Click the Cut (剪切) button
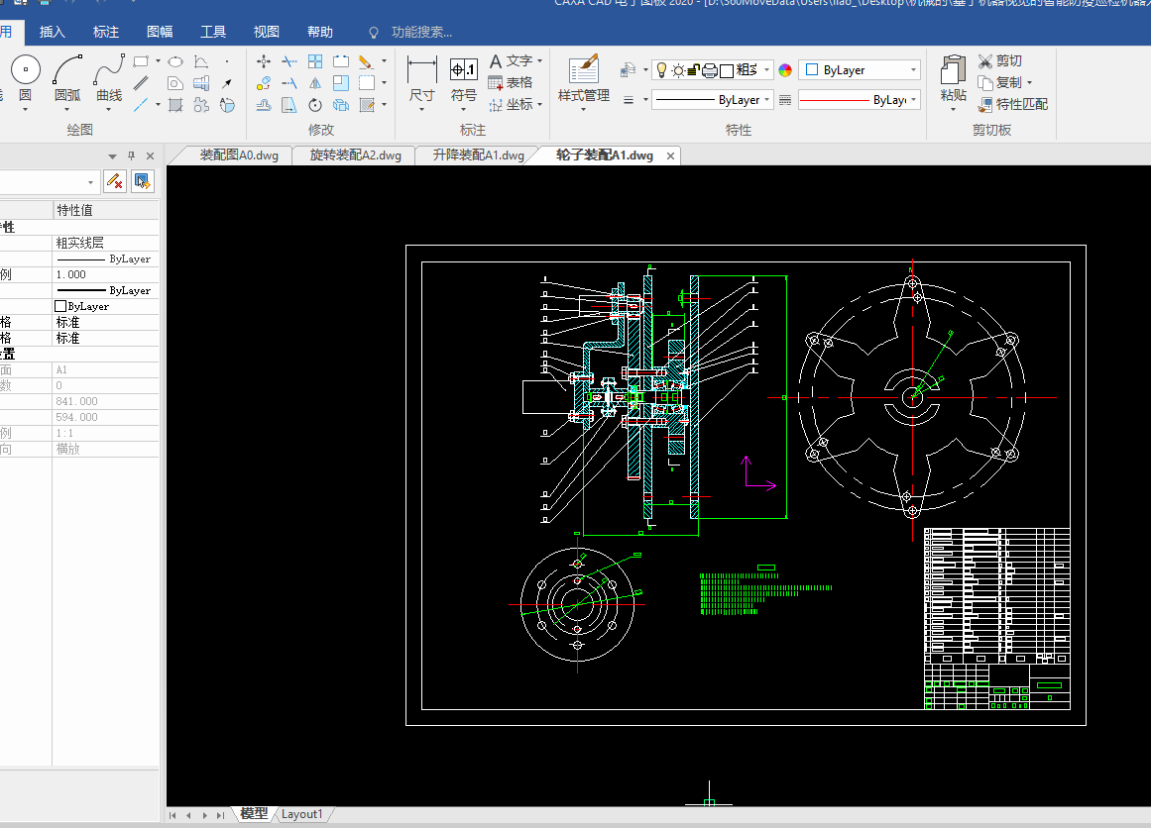 point(999,60)
